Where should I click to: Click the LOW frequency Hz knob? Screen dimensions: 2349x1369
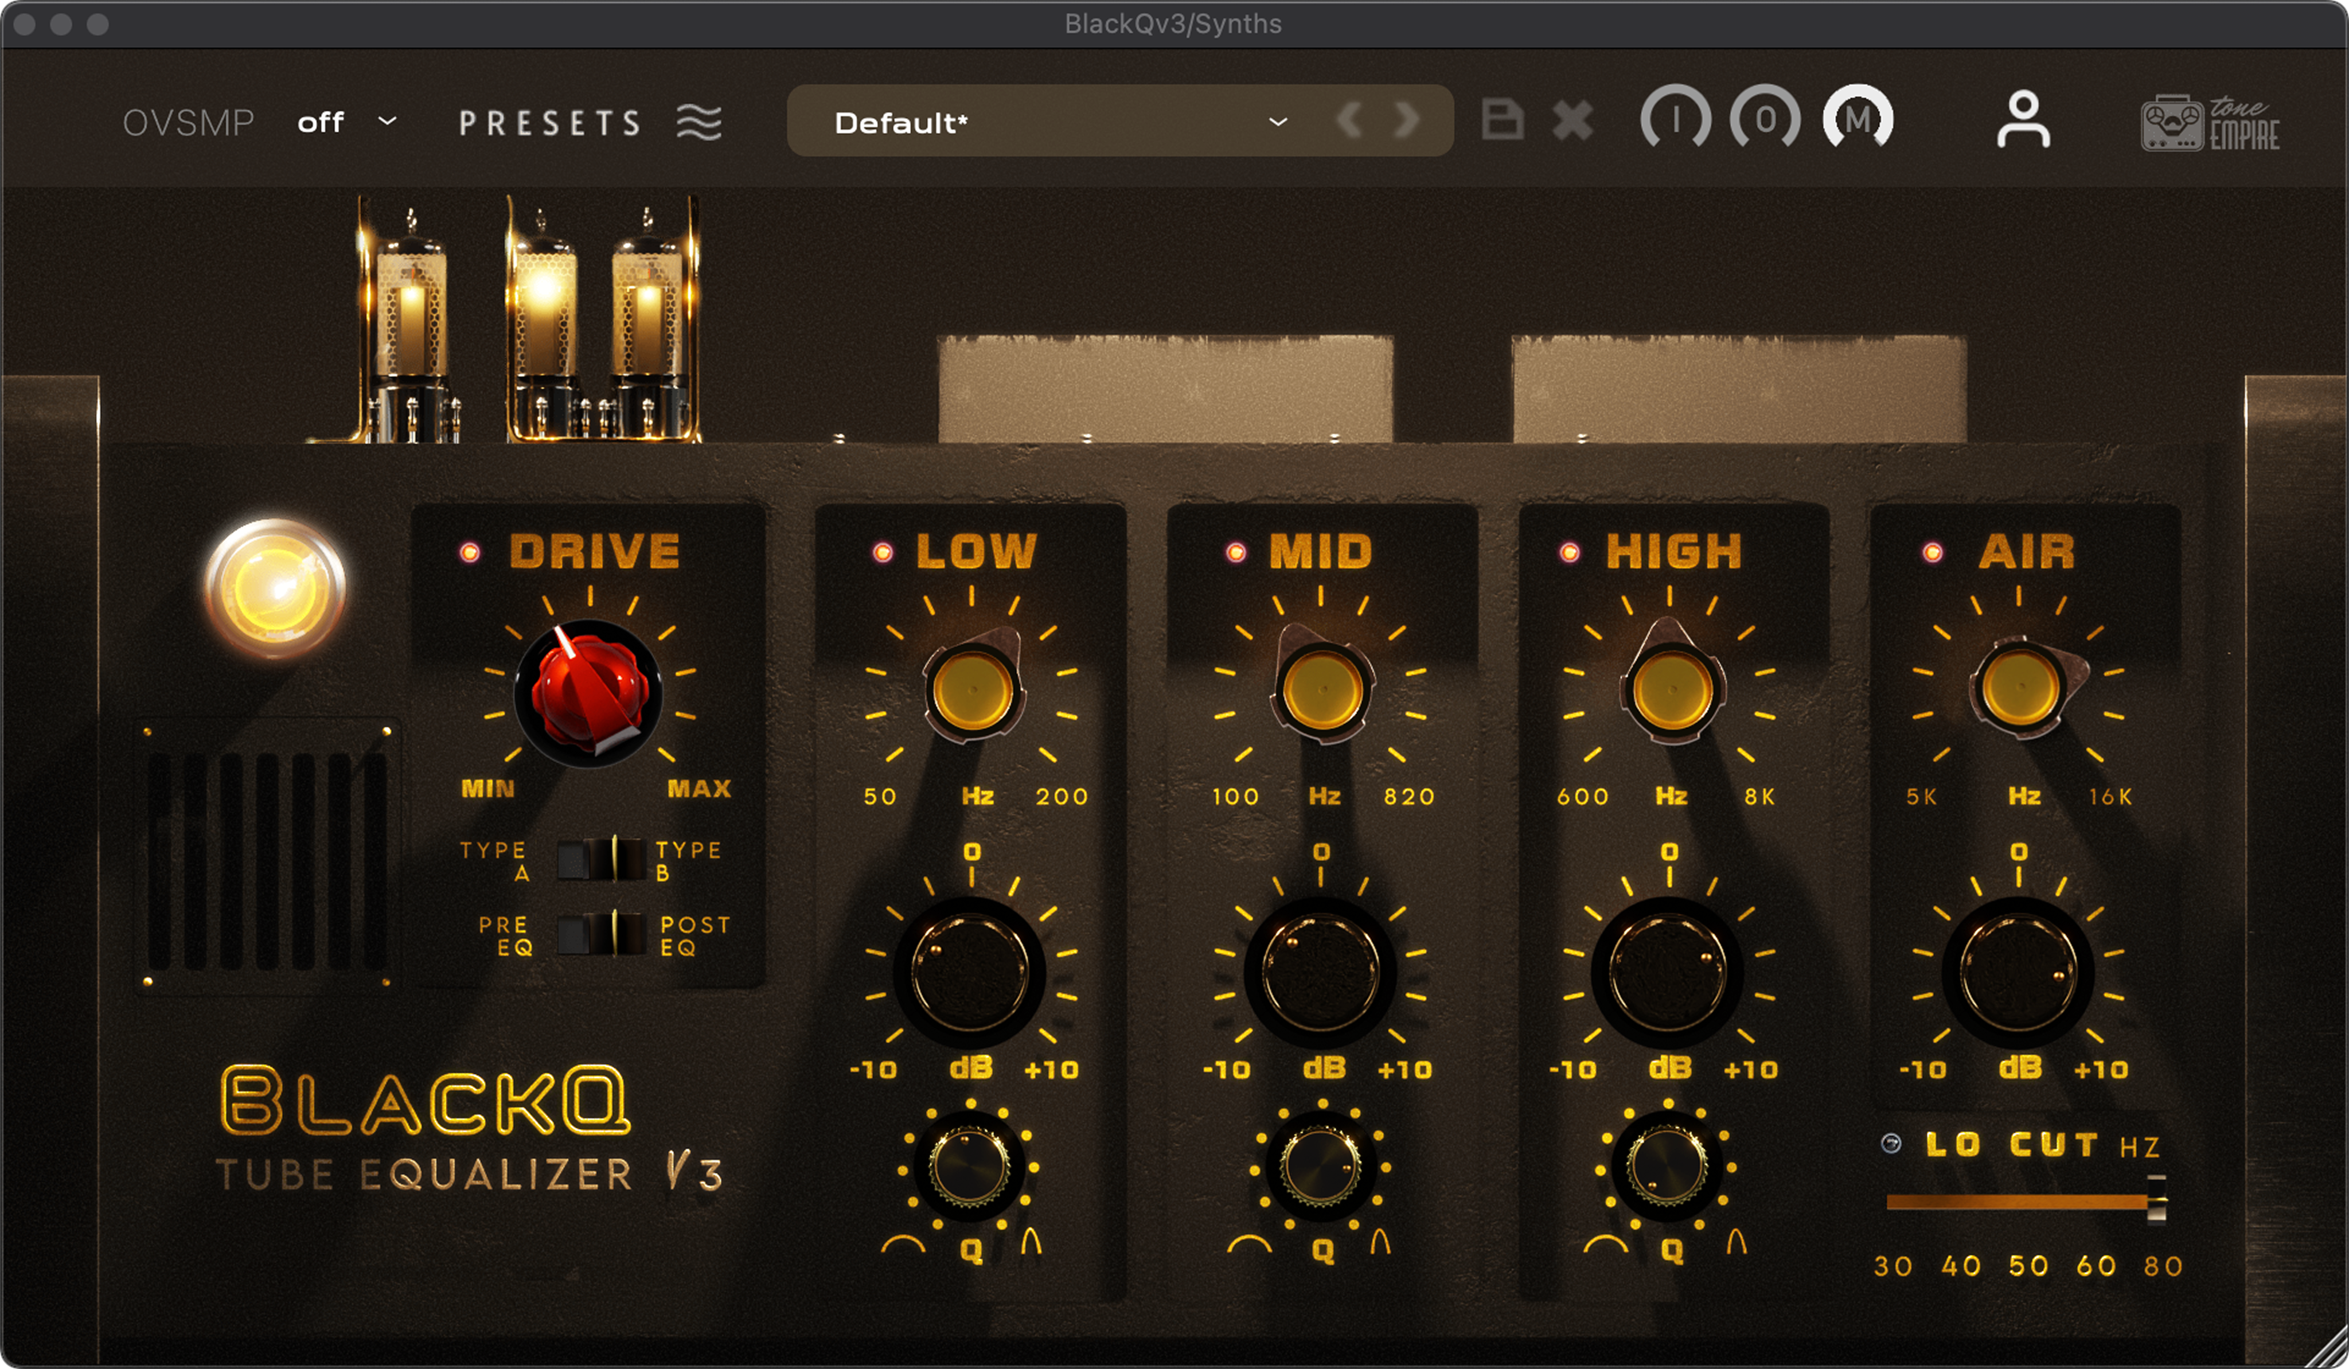click(x=972, y=691)
